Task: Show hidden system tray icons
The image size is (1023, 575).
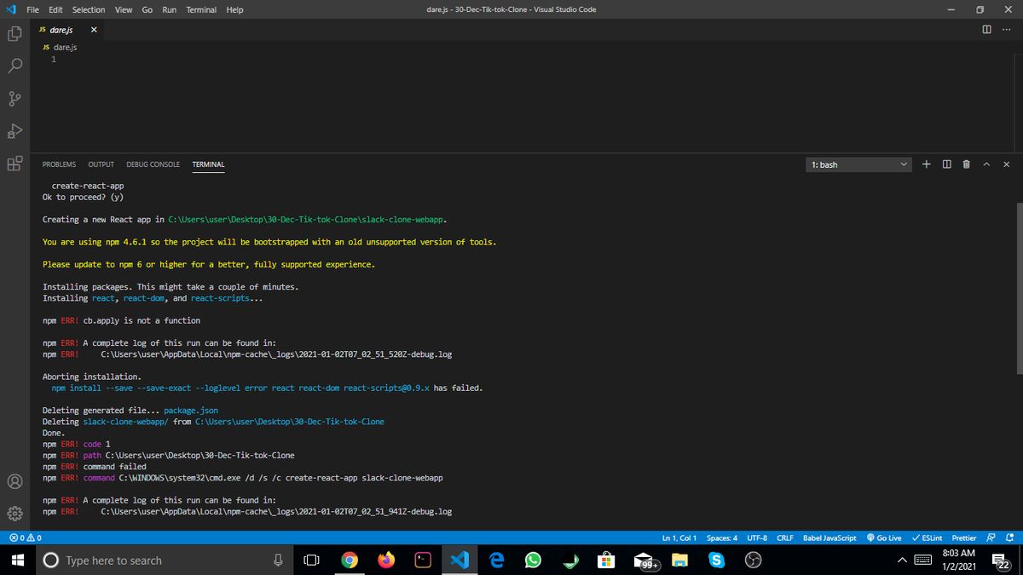Action: click(x=900, y=560)
